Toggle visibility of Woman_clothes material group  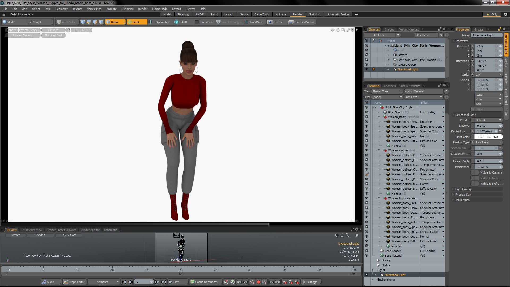(367, 150)
